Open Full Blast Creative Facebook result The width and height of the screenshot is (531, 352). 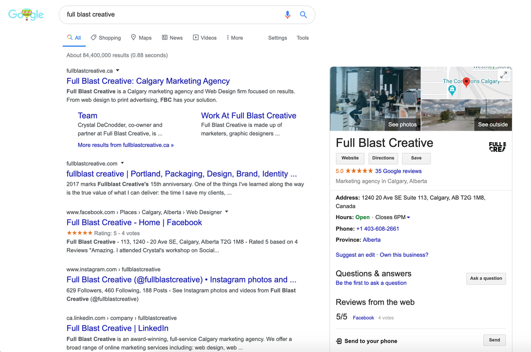coord(134,223)
